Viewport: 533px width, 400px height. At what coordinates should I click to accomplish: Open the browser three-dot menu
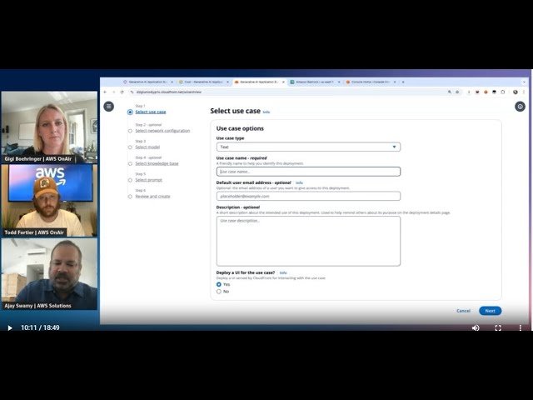click(524, 92)
